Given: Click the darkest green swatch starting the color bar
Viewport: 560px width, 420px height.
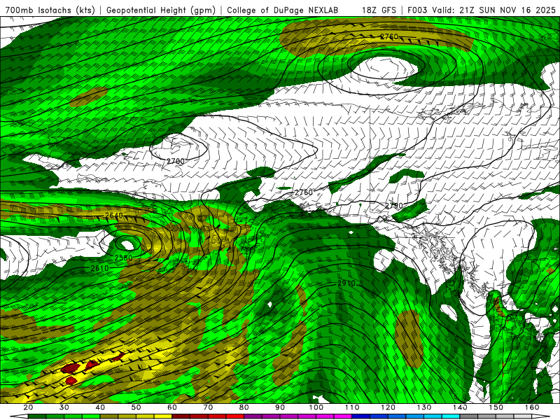Looking at the screenshot, I should [37, 416].
